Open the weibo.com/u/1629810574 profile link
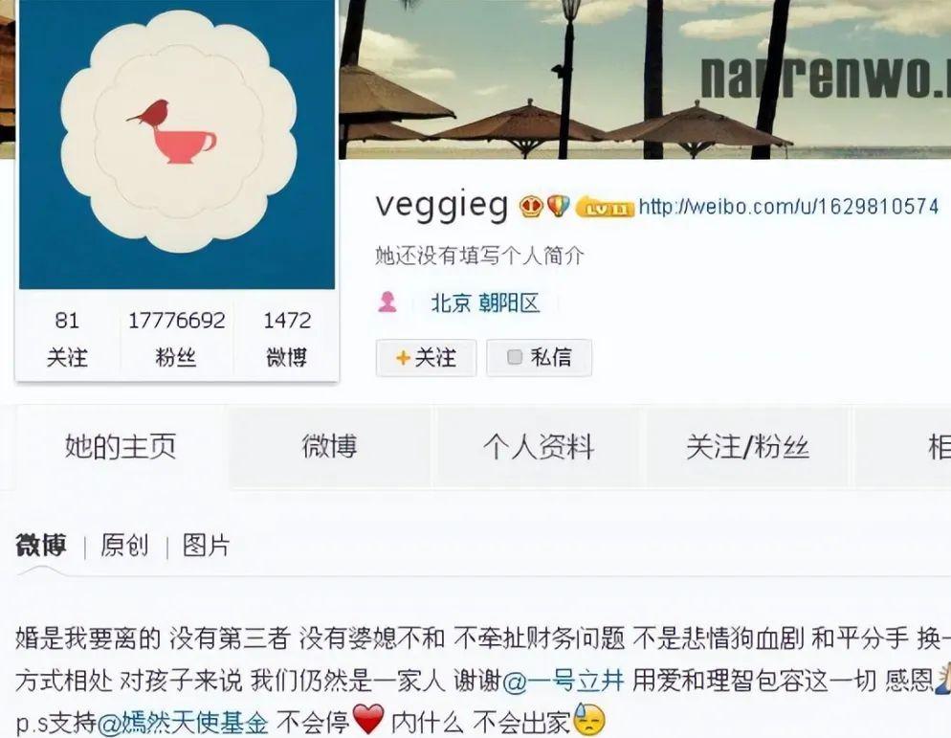 tap(788, 207)
